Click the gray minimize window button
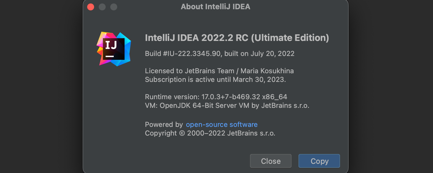Image resolution: width=433 pixels, height=173 pixels. pyautogui.click(x=102, y=7)
